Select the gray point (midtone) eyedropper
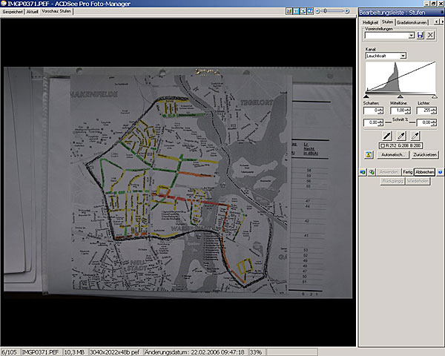Screen dimensions: 445x356 [401, 136]
